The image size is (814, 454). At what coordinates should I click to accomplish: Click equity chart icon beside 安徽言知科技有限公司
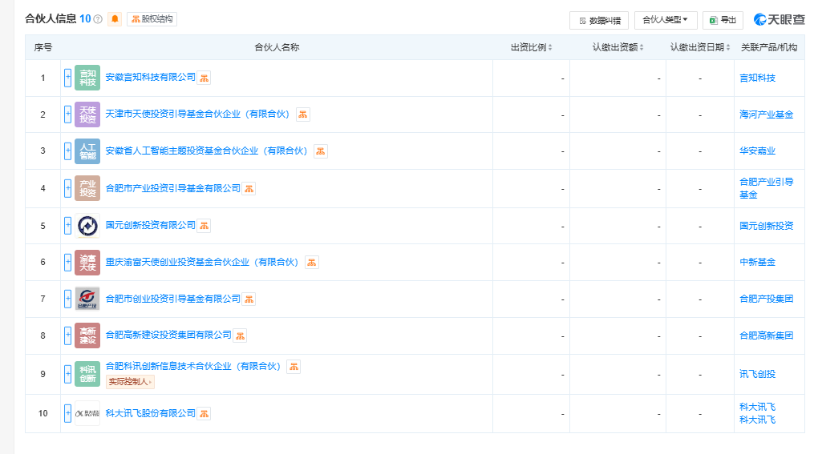[x=204, y=78]
